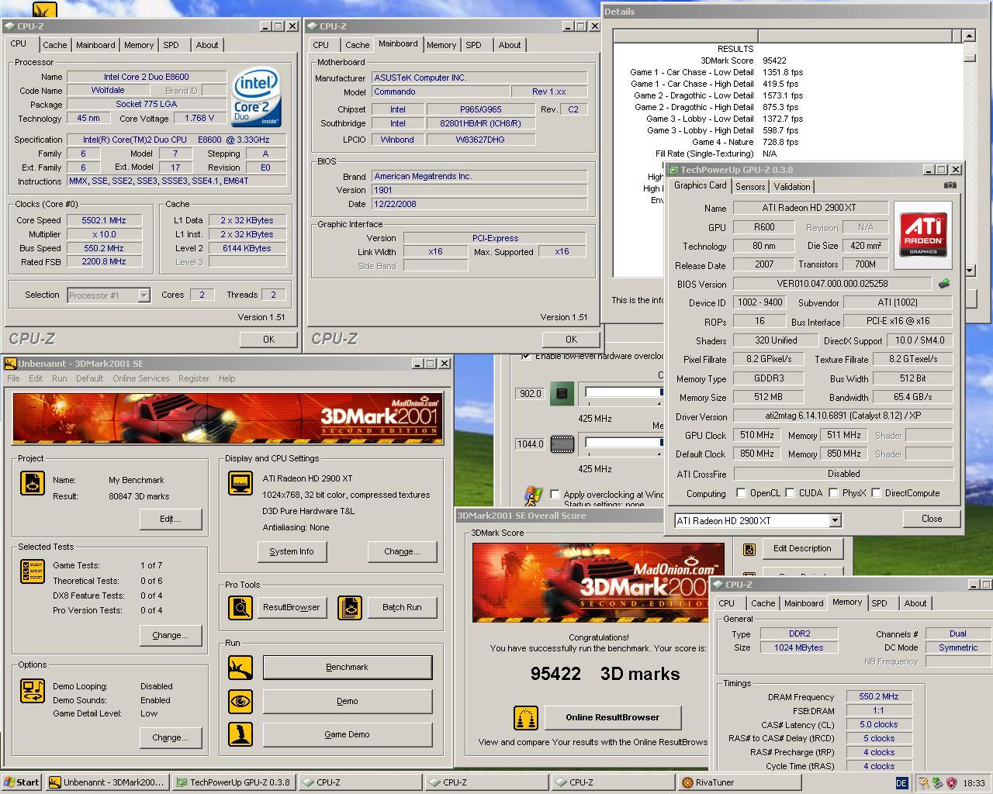Click the GPU-Z screenshot camera icon
The height and width of the screenshot is (794, 993).
950,186
